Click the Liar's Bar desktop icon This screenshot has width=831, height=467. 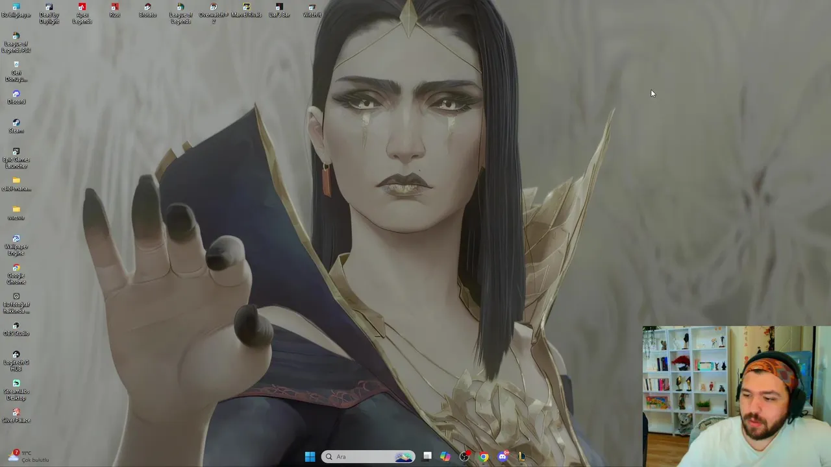279,11
